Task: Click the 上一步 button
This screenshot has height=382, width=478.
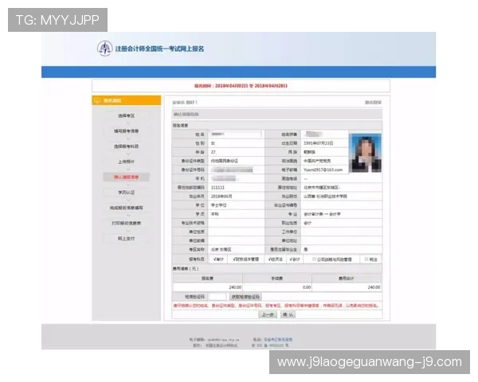Action: pos(268,314)
